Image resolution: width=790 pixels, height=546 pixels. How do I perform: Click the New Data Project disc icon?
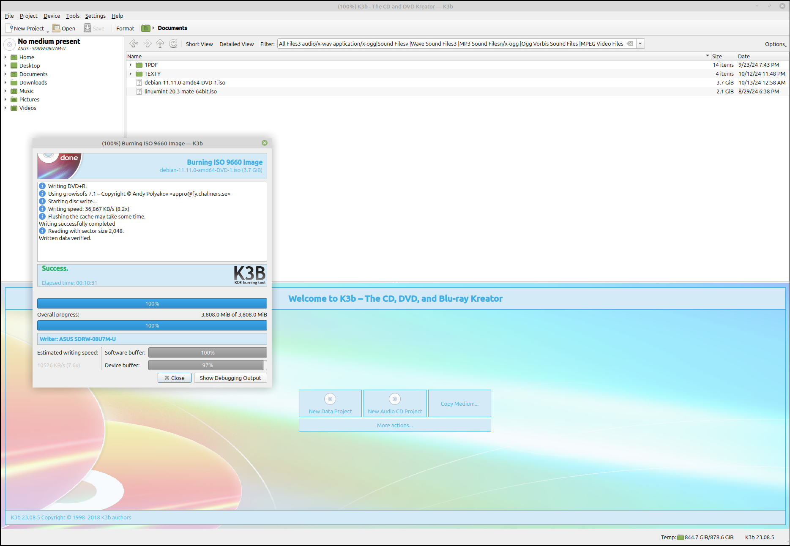(330, 399)
